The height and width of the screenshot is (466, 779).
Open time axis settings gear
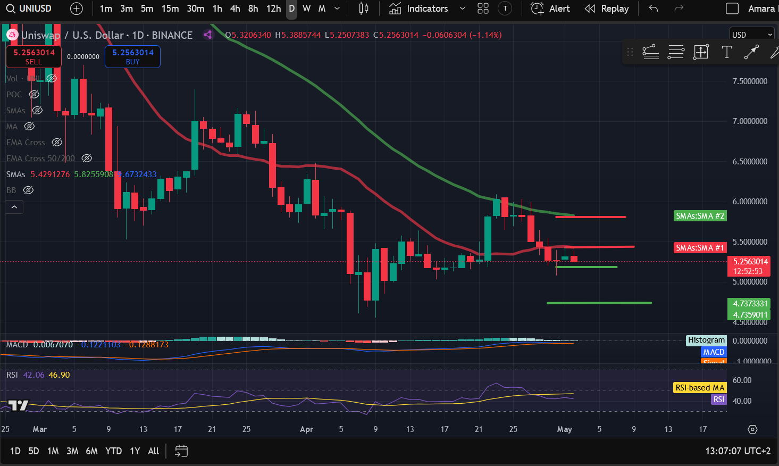coord(752,429)
